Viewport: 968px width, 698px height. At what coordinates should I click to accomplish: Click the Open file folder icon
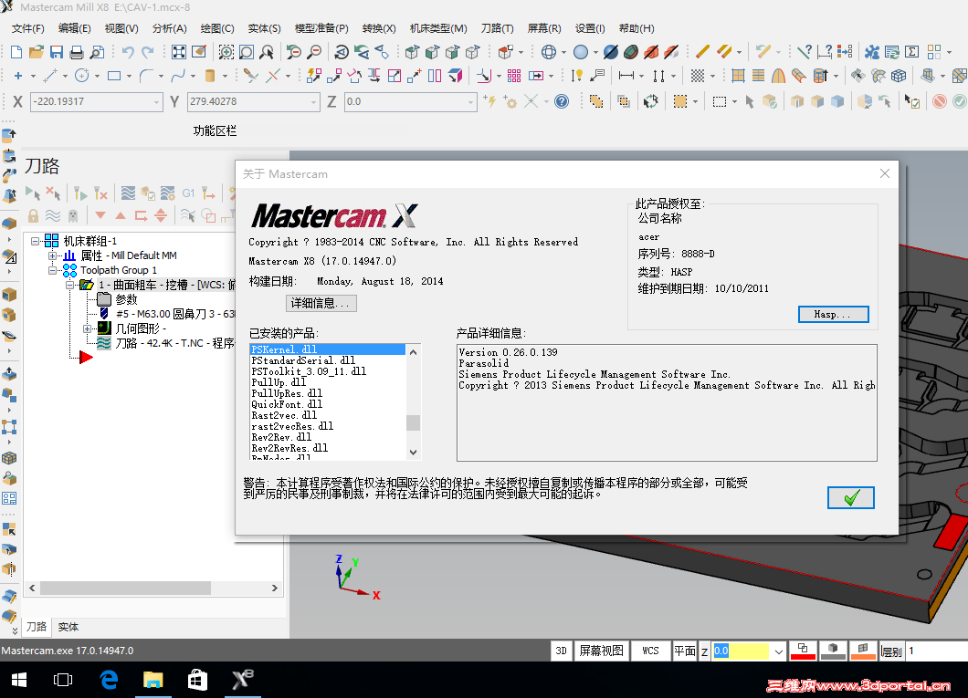pyautogui.click(x=37, y=52)
